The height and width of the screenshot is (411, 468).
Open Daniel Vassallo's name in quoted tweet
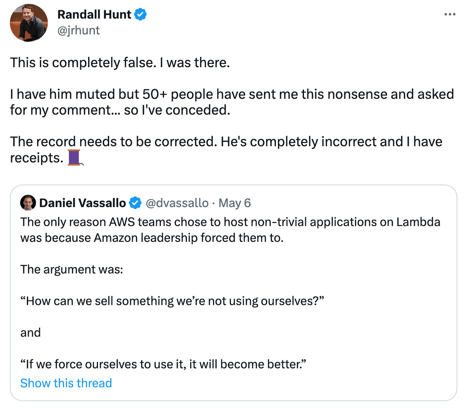(x=82, y=203)
